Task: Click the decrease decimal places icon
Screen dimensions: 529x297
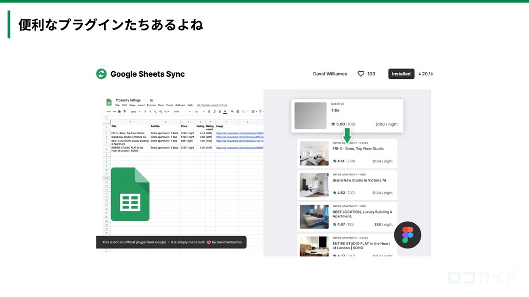Action: (155, 112)
